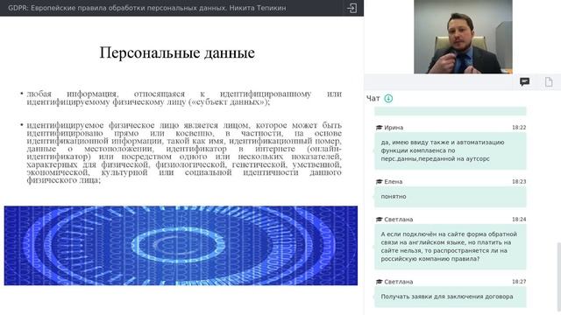Click the graduation cap icon beside Елена
Screen dimensions: 561x315
pos(380,182)
